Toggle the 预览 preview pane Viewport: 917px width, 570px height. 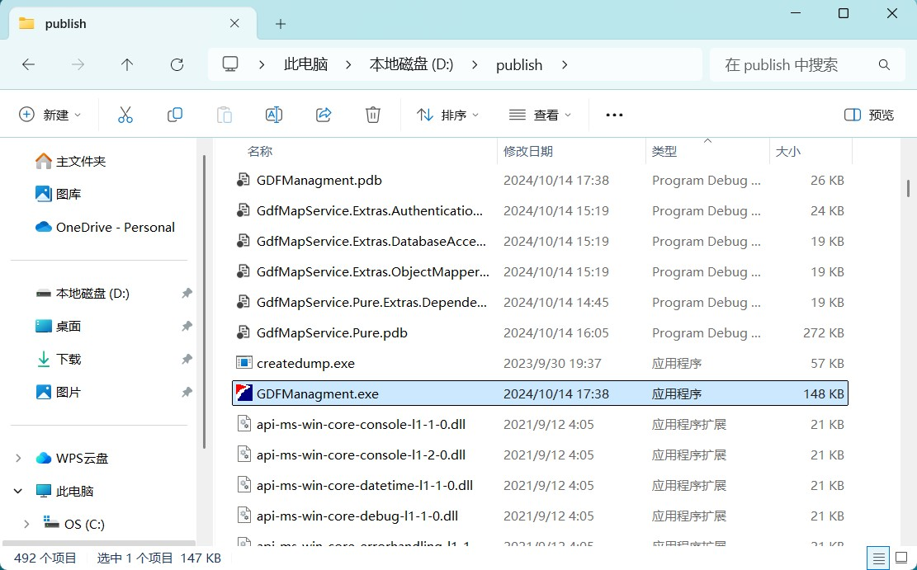pos(869,115)
